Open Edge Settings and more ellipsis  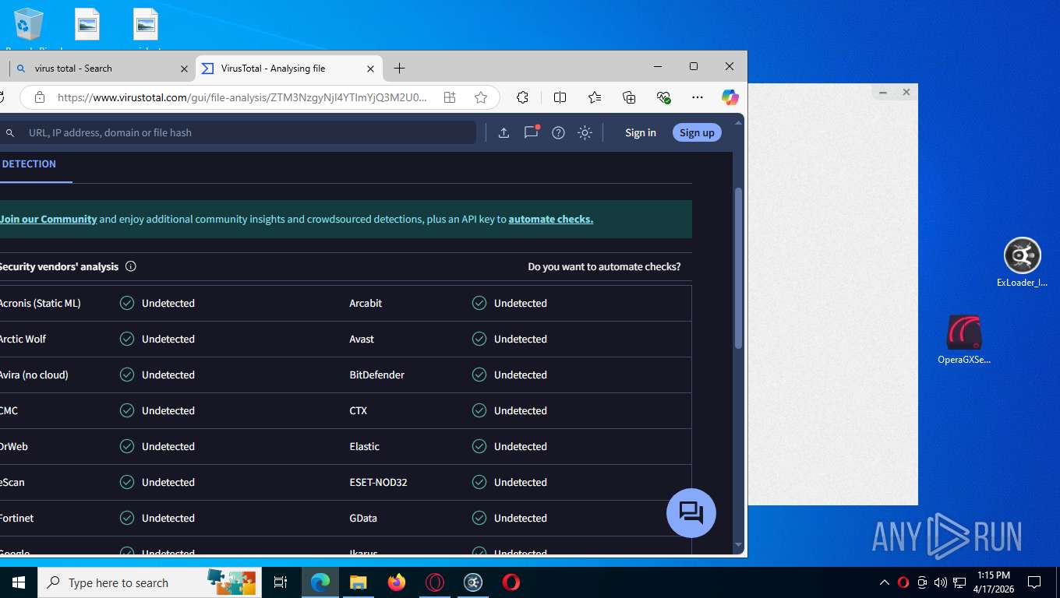click(x=698, y=97)
